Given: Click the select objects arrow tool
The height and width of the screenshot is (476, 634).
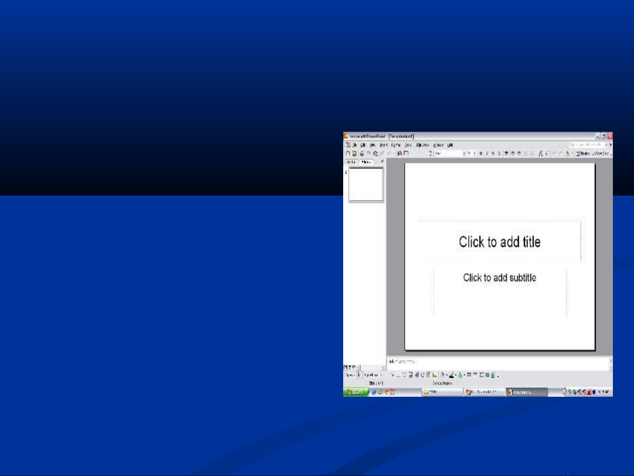Looking at the screenshot, I should point(359,375).
